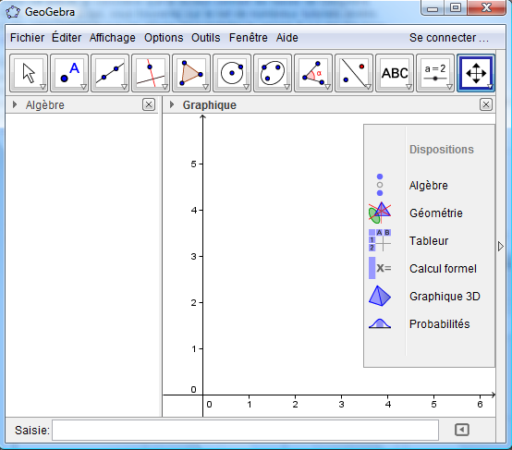Image resolution: width=512 pixels, height=450 pixels.
Task: Select the a=2 slider tool
Action: (435, 73)
